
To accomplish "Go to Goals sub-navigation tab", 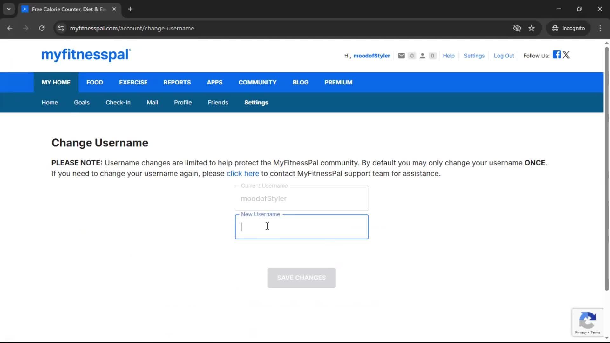I will pyautogui.click(x=82, y=103).
